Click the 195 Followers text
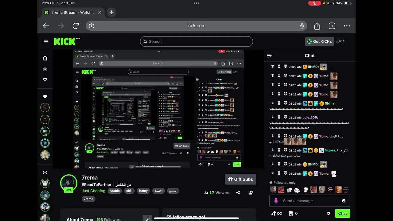 109,219
